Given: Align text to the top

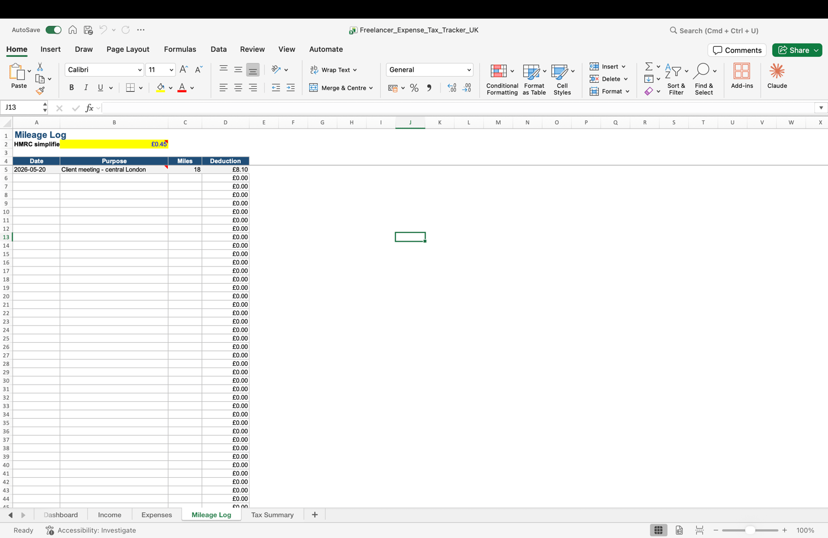Looking at the screenshot, I should (x=224, y=70).
